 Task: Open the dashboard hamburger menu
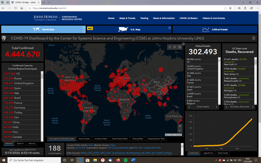click(x=253, y=38)
